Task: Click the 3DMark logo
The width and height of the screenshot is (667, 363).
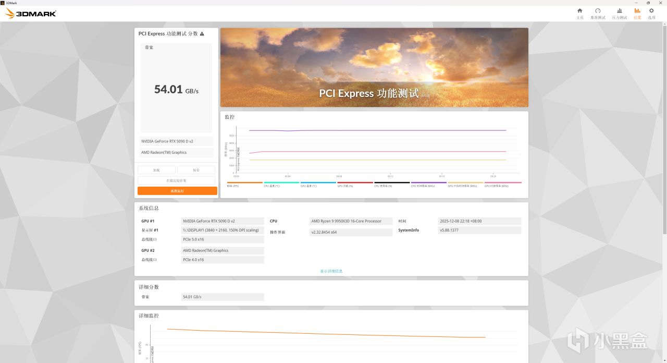Action: (x=30, y=14)
